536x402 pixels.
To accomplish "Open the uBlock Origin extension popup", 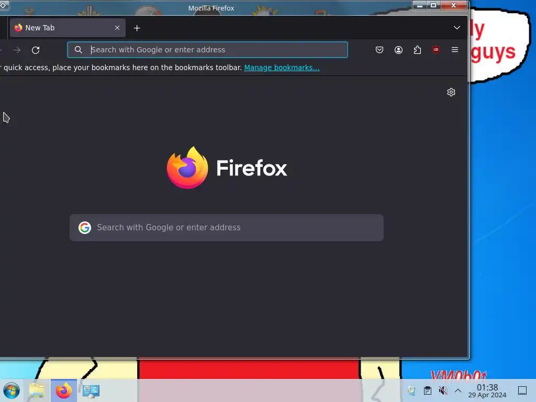I will 436,50.
